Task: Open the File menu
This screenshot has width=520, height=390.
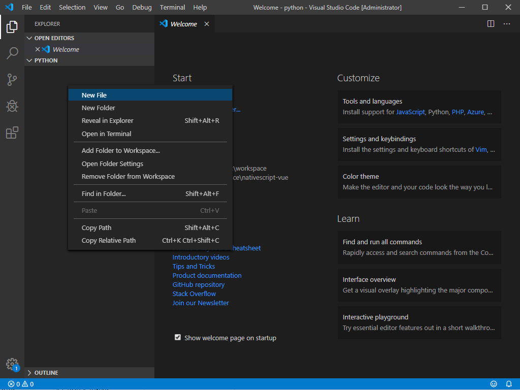Action: coord(26,7)
